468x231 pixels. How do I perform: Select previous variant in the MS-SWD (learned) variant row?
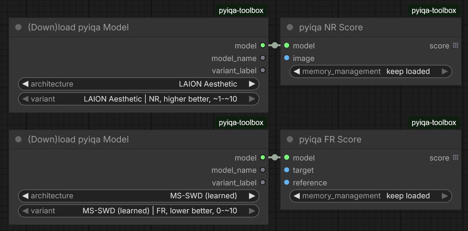(25, 211)
